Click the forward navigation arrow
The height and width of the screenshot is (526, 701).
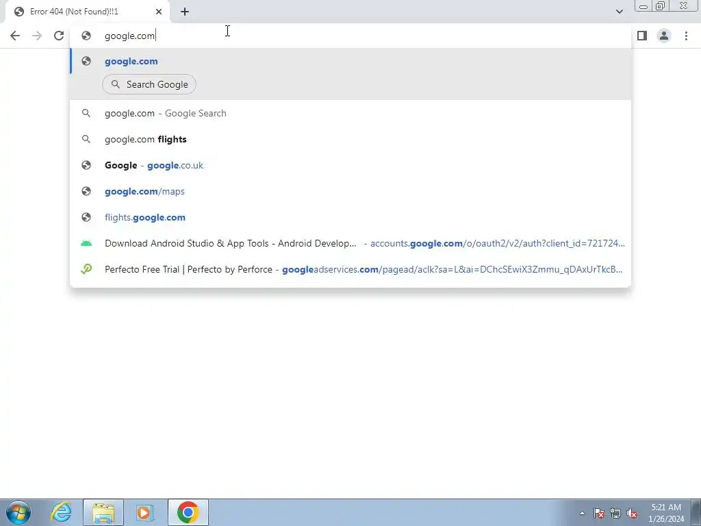point(37,36)
